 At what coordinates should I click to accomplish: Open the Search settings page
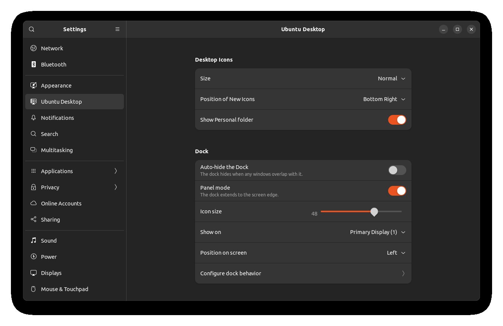[x=75, y=134]
